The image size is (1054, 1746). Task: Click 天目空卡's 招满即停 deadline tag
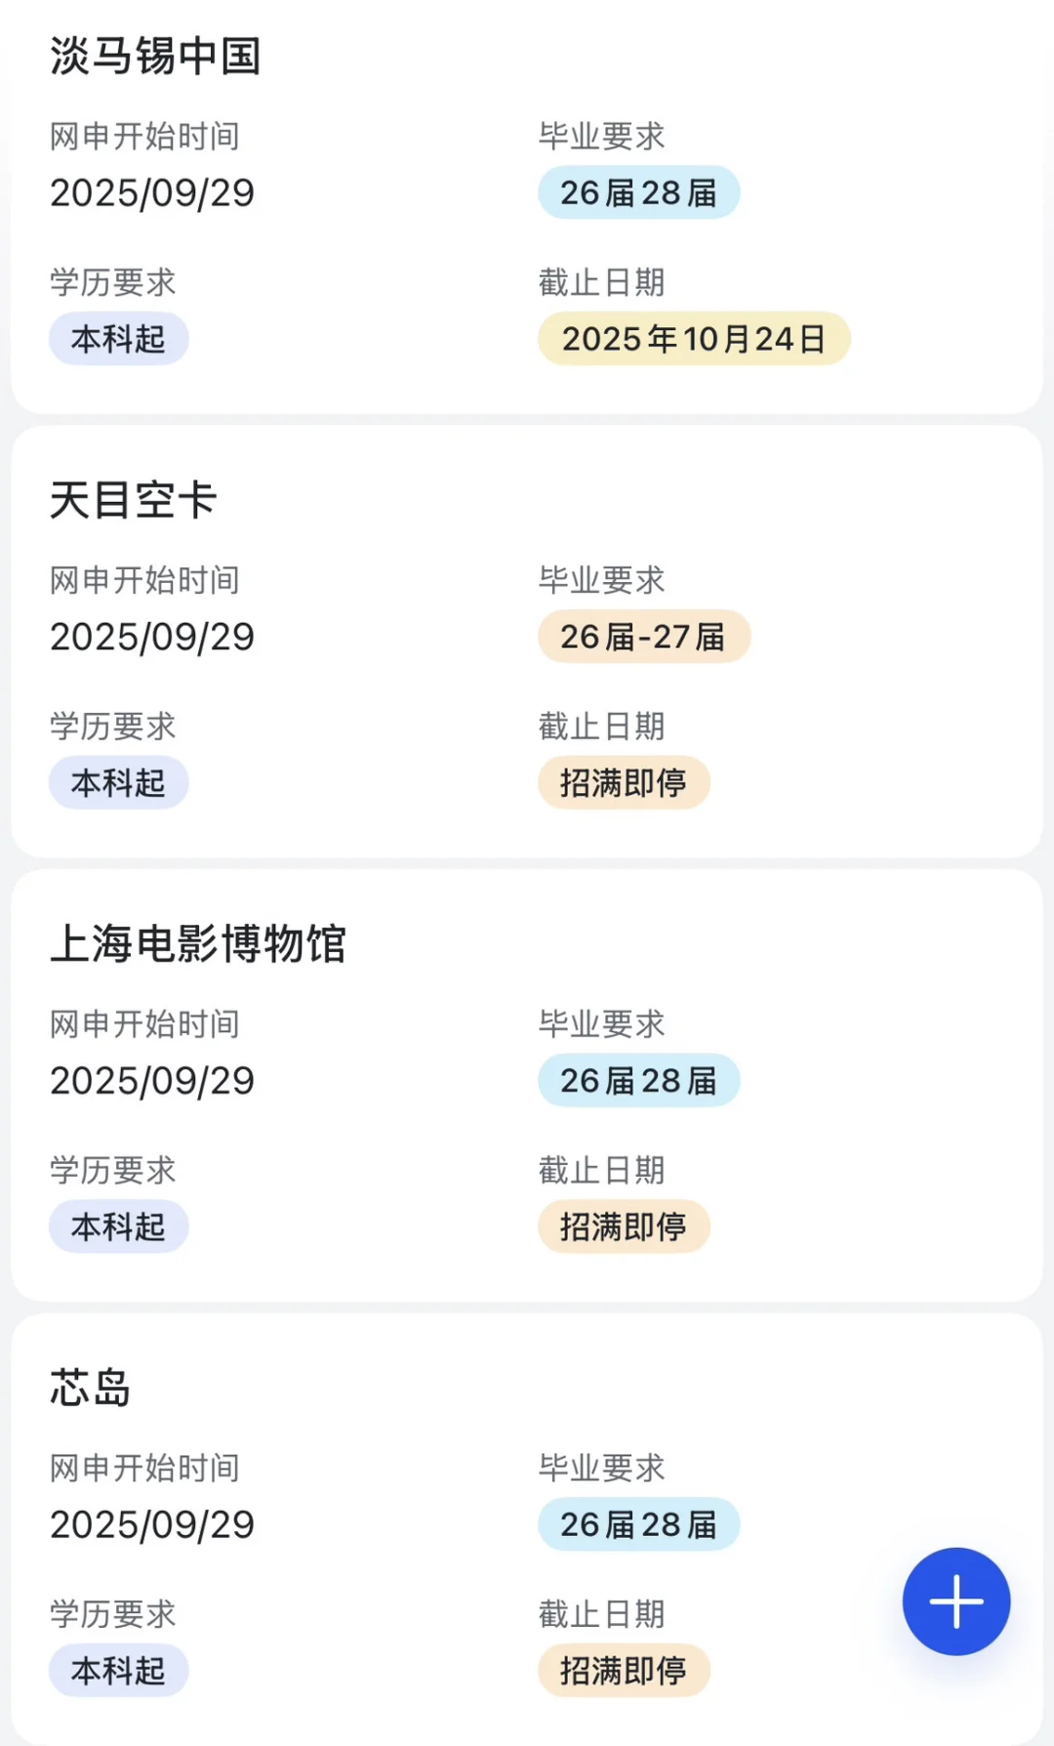point(624,782)
